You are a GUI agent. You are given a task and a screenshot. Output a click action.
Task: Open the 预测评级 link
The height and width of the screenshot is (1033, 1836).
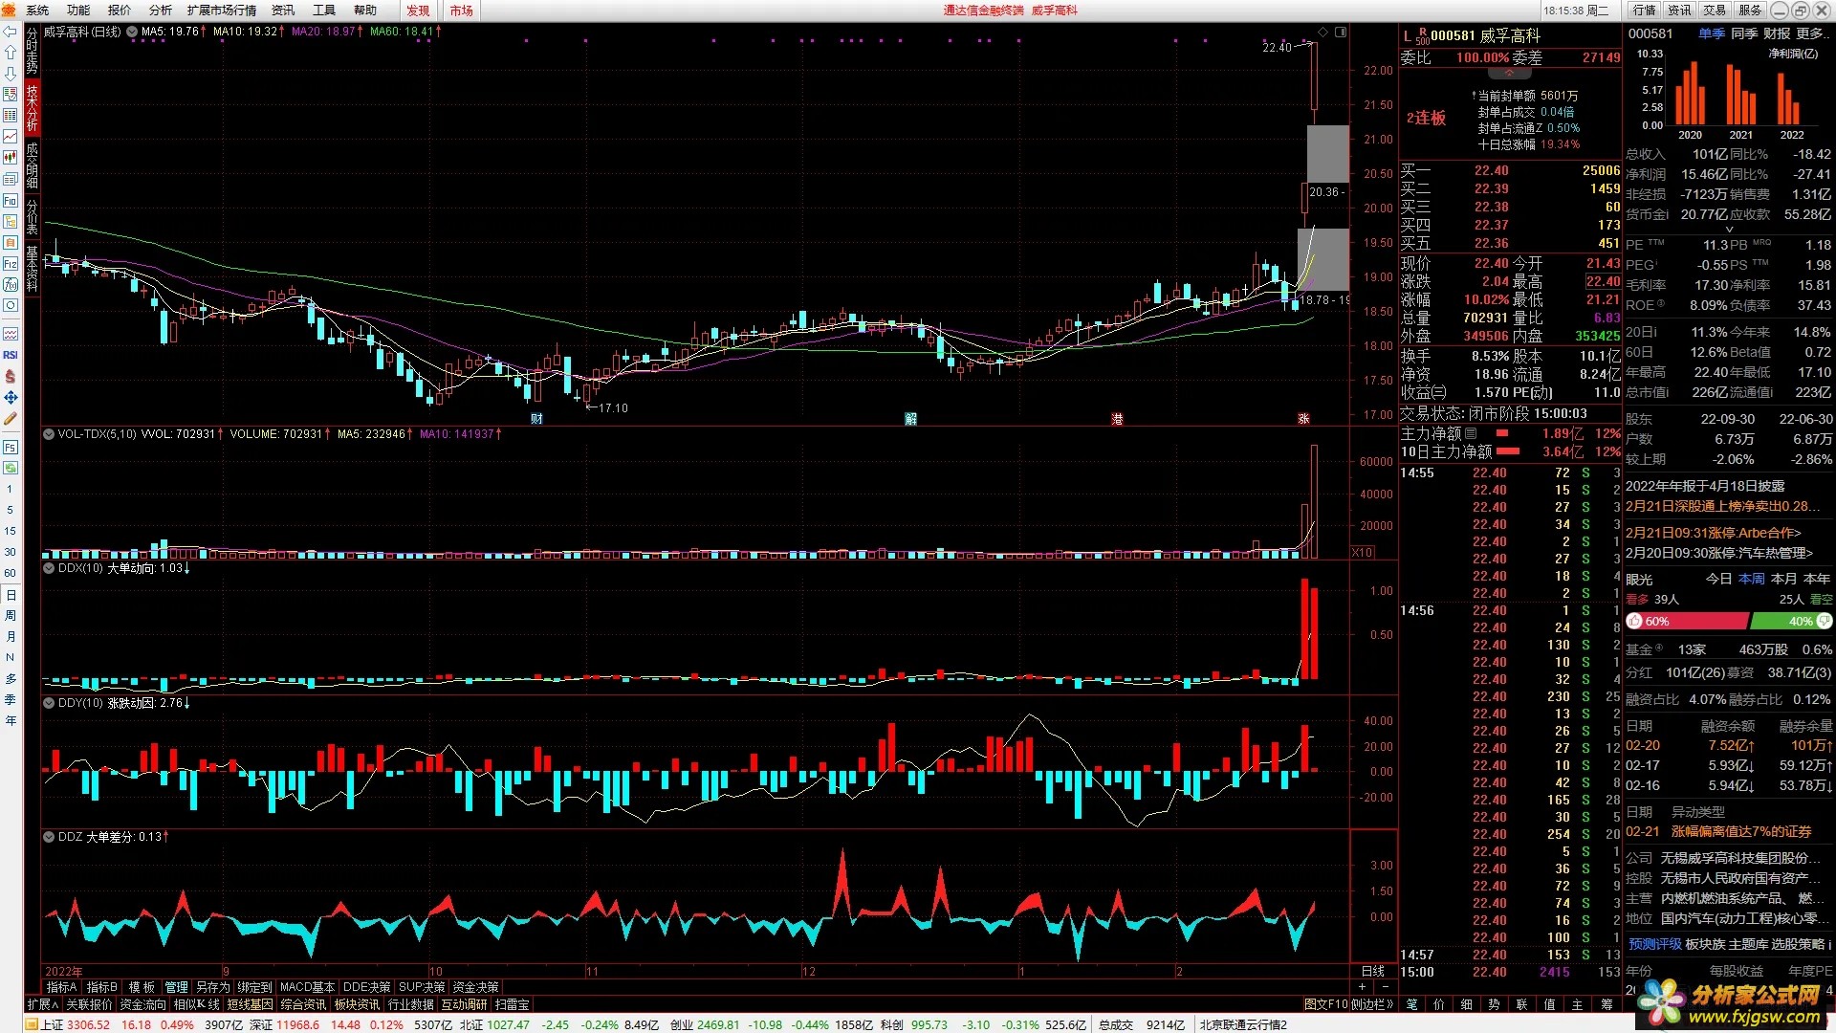coord(1655,944)
